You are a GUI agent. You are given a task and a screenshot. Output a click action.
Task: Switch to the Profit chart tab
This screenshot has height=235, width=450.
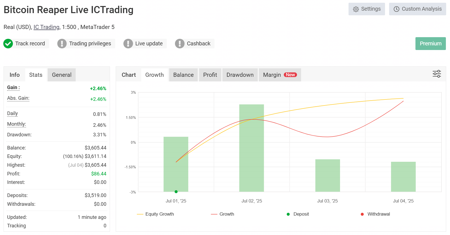(x=210, y=75)
